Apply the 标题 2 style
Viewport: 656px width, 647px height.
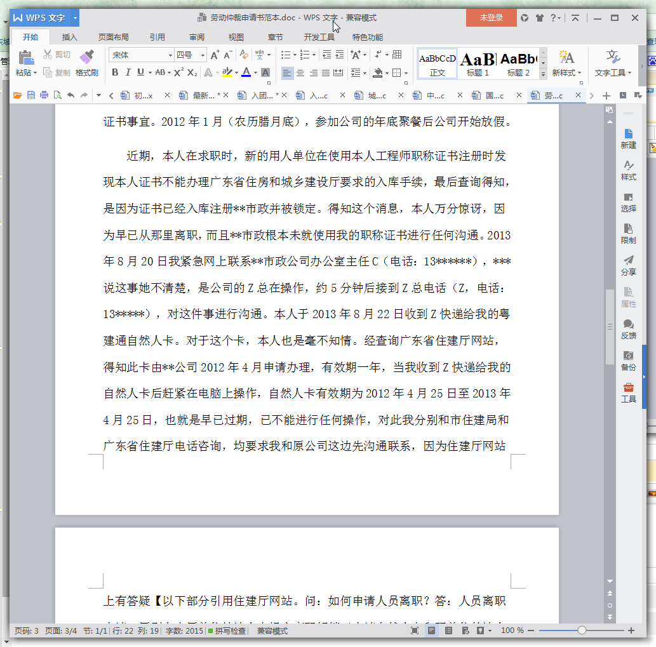(518, 63)
